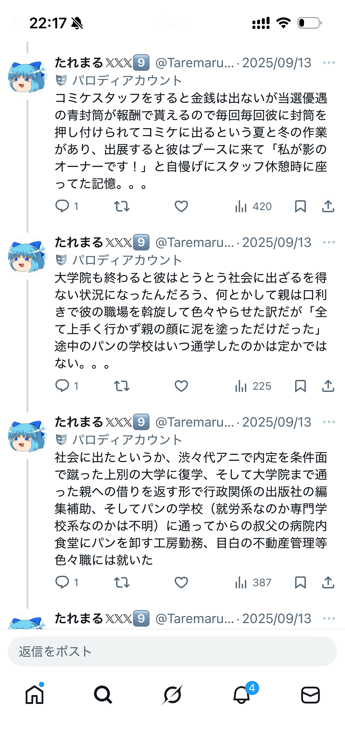Viewport: 345px width, 747px height.
Task: Repost the post with 225 views
Action: [122, 386]
